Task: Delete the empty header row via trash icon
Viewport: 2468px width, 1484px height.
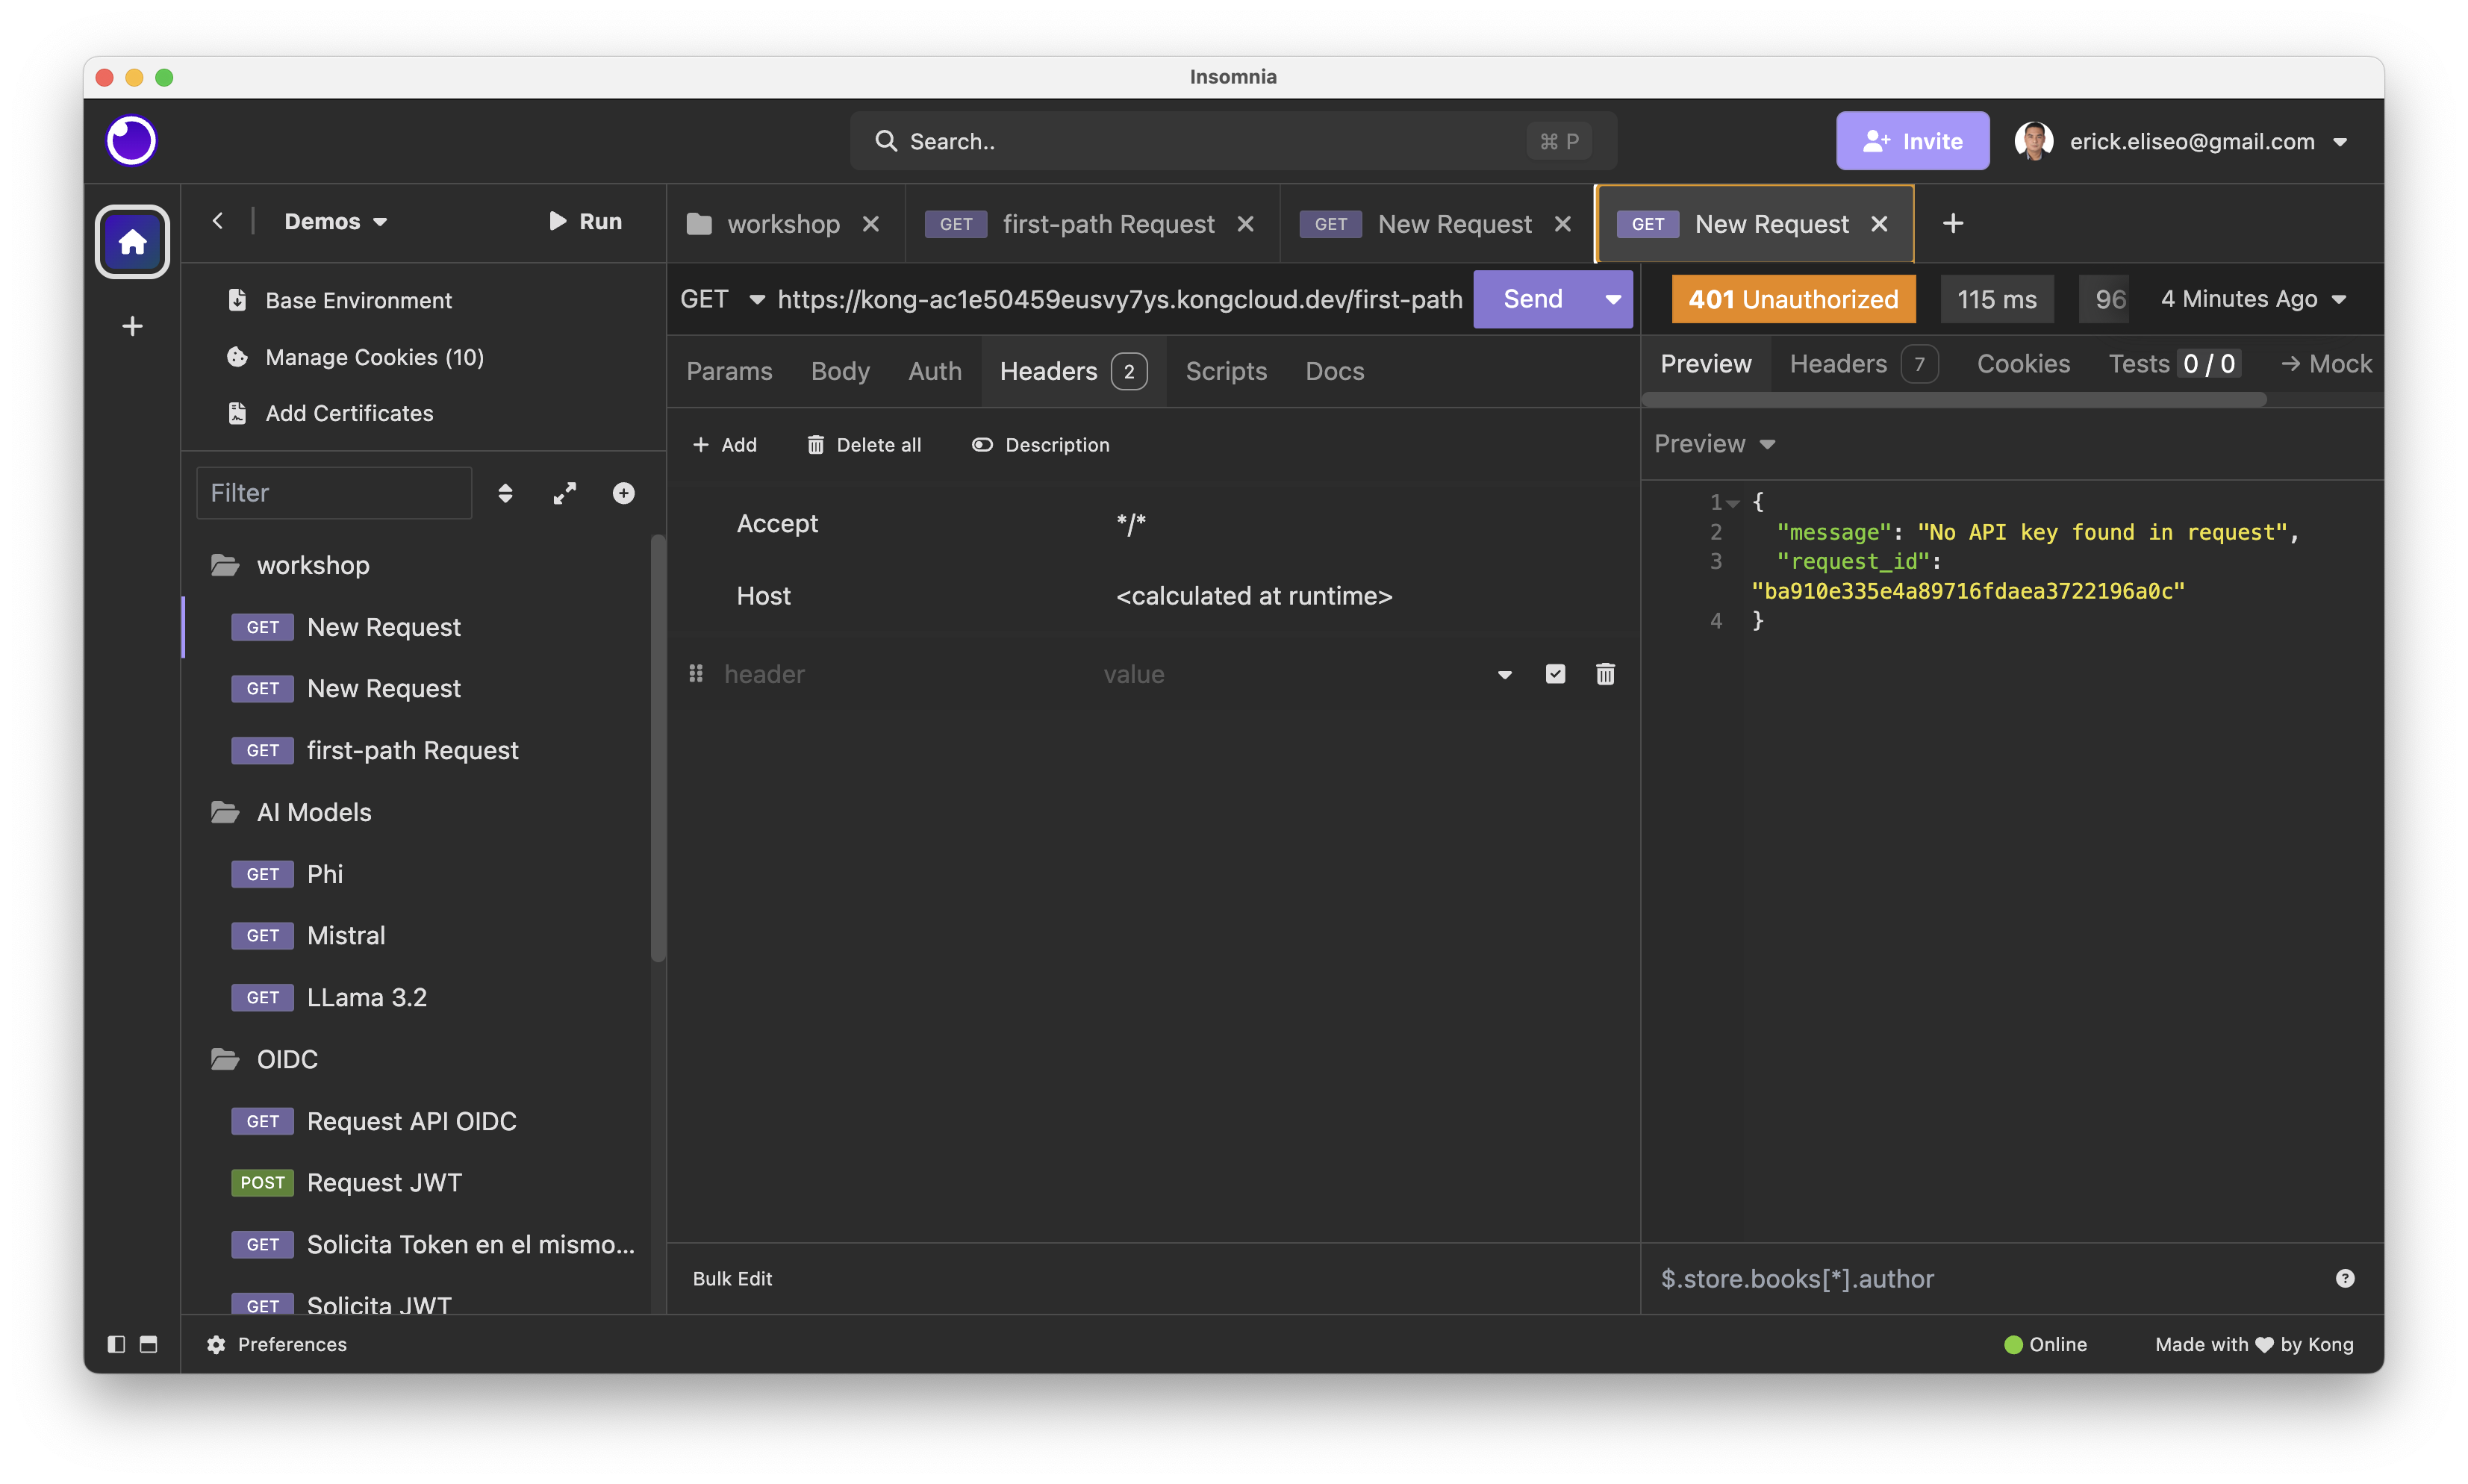Action: 1605,674
